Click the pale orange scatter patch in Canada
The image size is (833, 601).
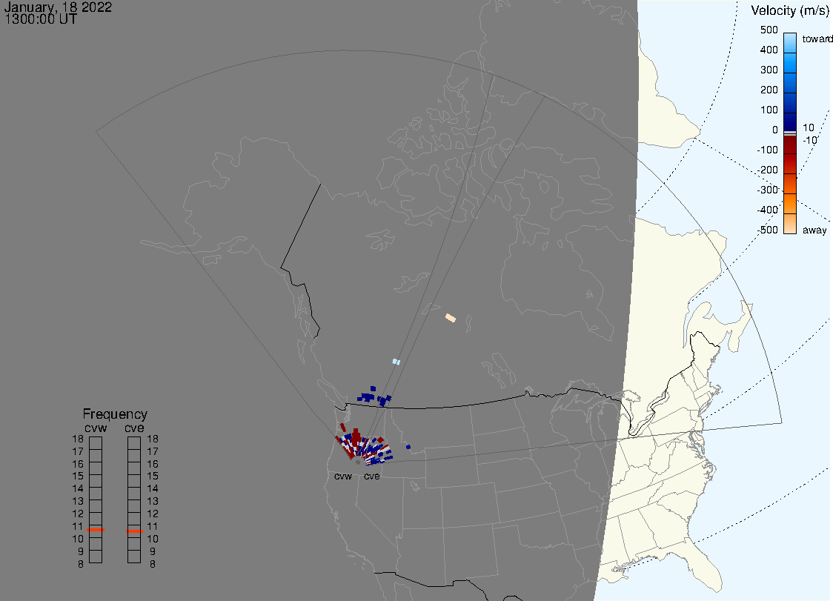point(450,318)
